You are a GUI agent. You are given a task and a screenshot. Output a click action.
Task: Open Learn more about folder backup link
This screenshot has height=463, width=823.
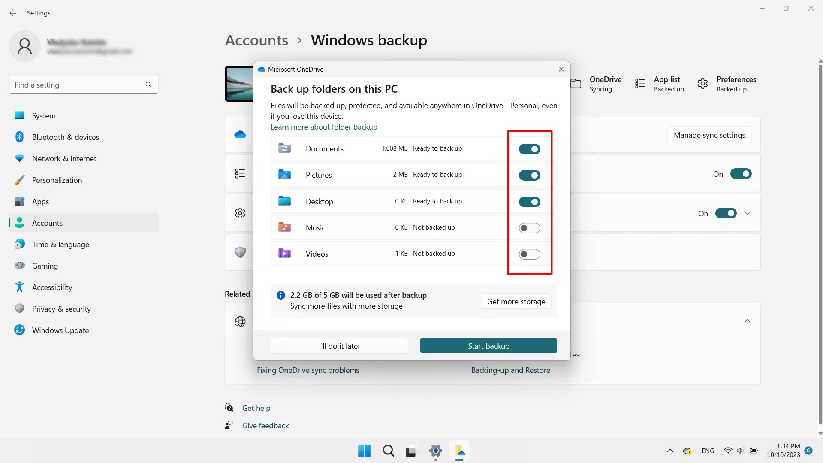click(324, 127)
